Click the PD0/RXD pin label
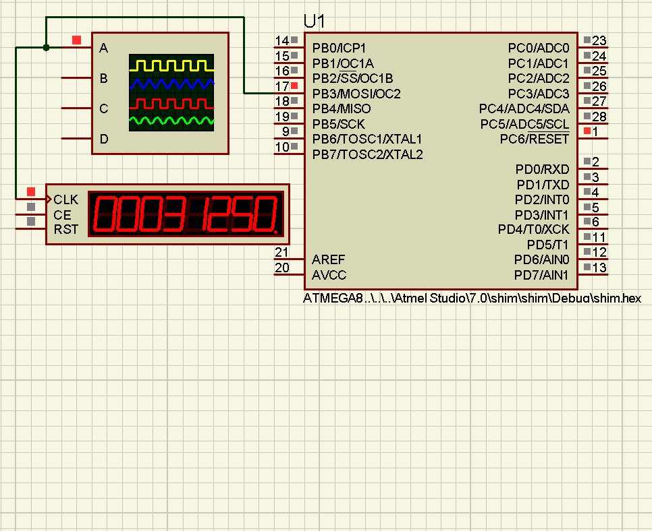Screen dimensions: 652x531 coord(542,169)
